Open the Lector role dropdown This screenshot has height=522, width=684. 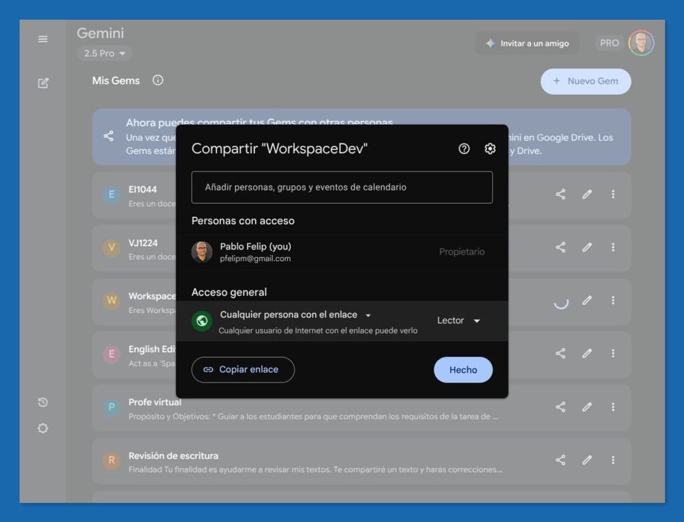[458, 320]
